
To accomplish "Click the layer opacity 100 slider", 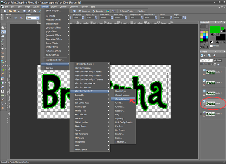I will [206, 61].
